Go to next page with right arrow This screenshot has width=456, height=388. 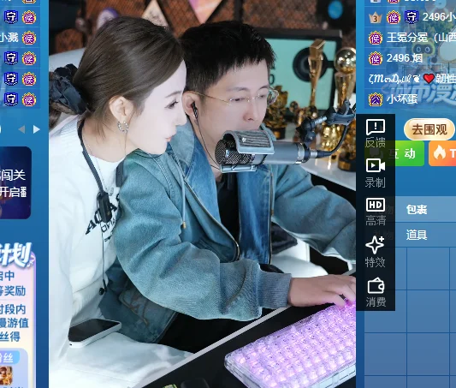(36, 129)
